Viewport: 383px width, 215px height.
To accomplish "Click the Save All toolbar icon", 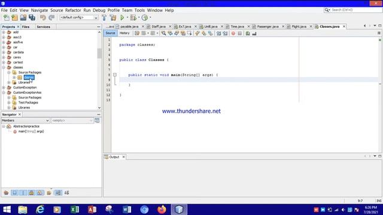I will [32, 17].
